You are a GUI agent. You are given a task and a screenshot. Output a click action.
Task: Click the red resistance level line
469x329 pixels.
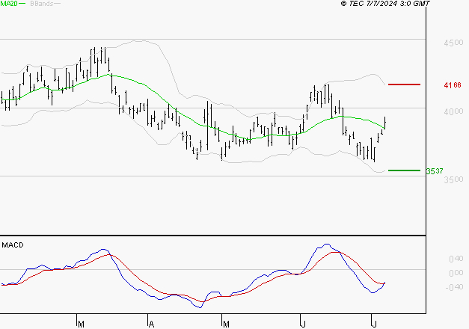[x=404, y=84]
